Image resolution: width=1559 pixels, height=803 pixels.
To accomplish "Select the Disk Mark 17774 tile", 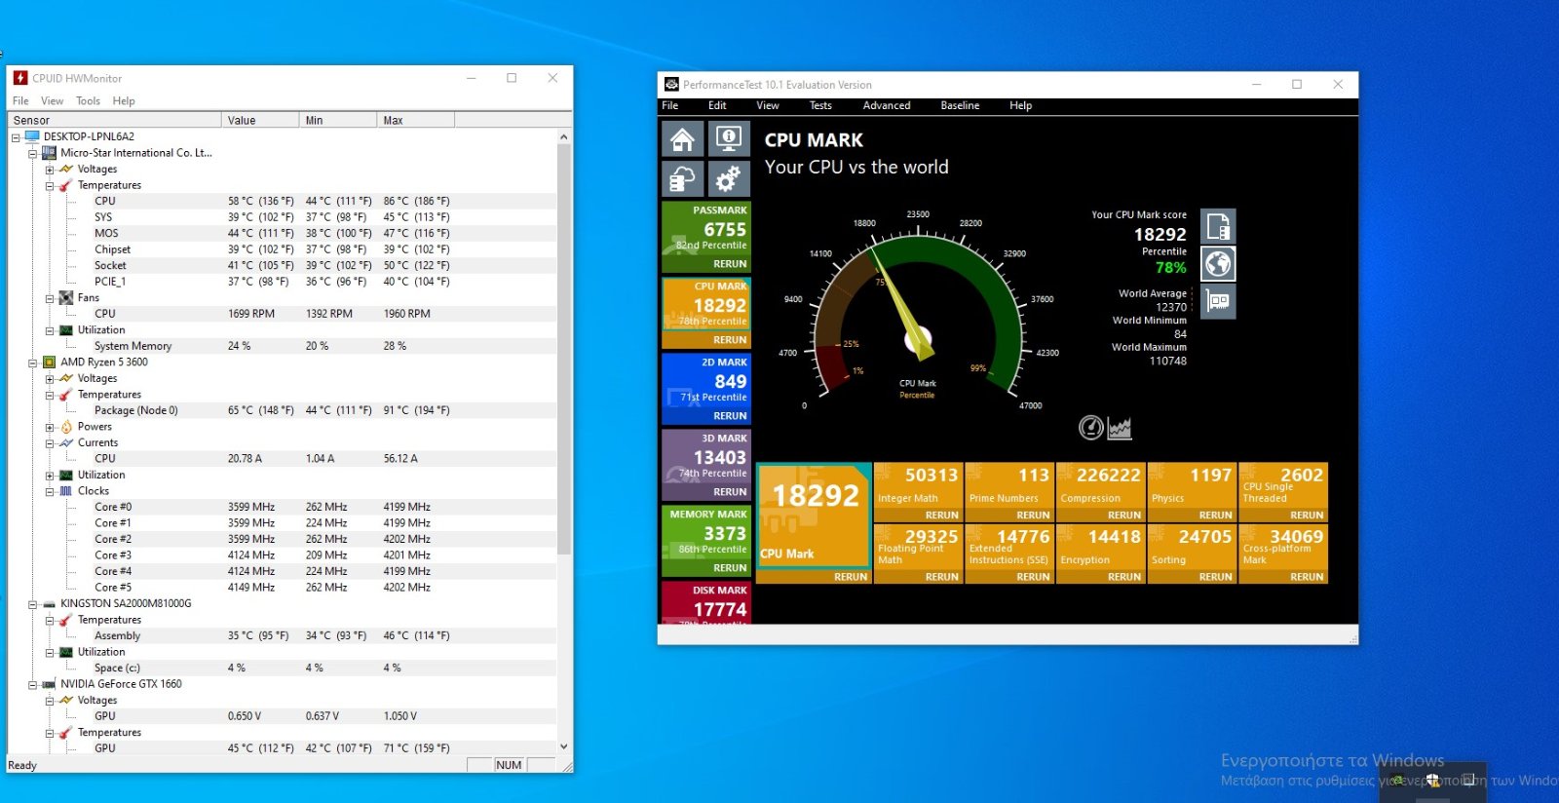I will pyautogui.click(x=706, y=602).
